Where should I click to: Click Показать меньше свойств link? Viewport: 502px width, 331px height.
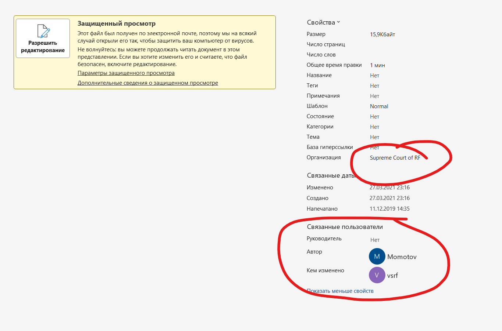coord(340,291)
